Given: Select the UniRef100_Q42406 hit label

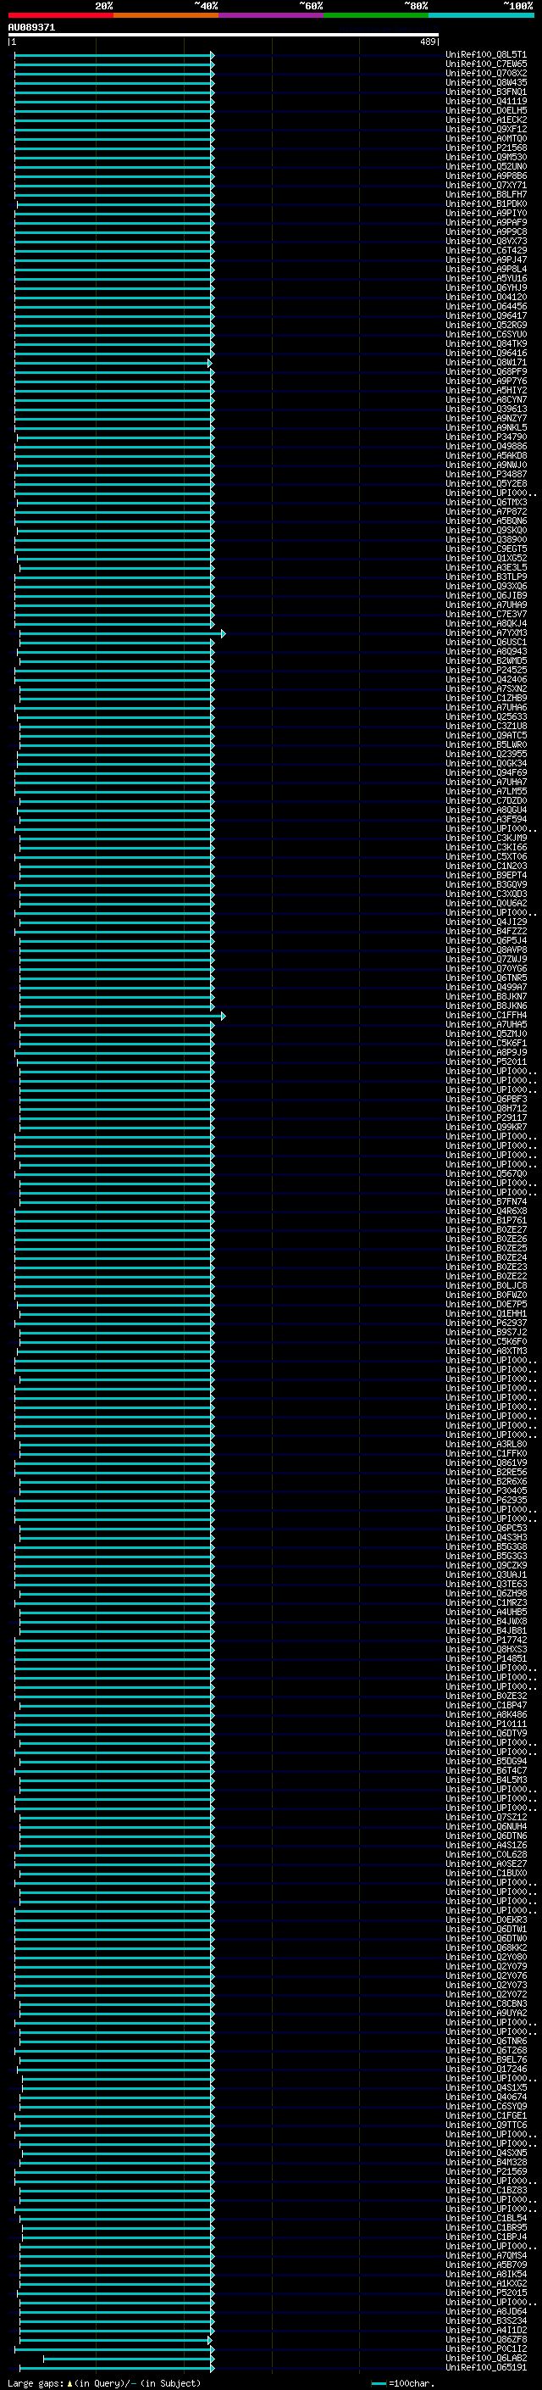Looking at the screenshot, I should (485, 680).
